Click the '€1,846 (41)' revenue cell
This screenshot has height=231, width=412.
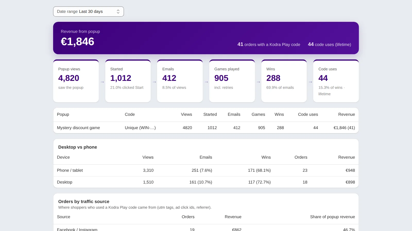point(344,128)
